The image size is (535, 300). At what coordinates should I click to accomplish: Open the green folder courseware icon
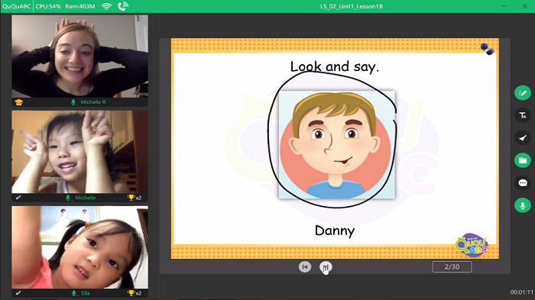tap(522, 160)
